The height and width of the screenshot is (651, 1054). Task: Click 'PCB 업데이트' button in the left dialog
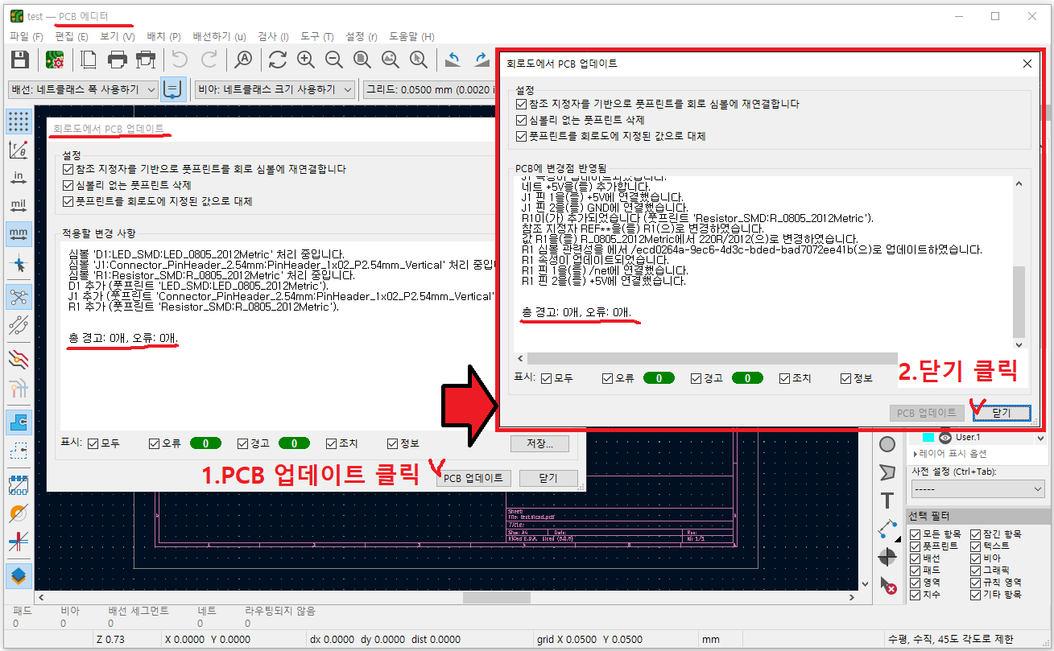tap(473, 478)
